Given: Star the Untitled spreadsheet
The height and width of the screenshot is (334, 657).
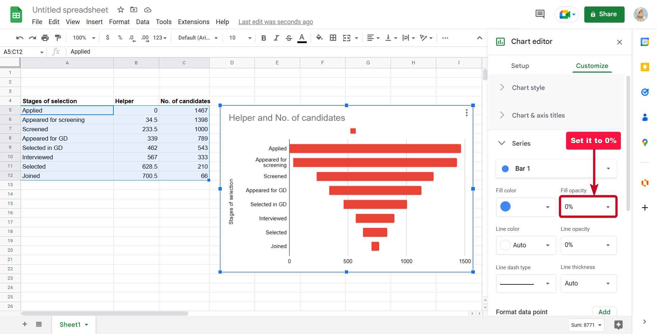Looking at the screenshot, I should point(121,10).
